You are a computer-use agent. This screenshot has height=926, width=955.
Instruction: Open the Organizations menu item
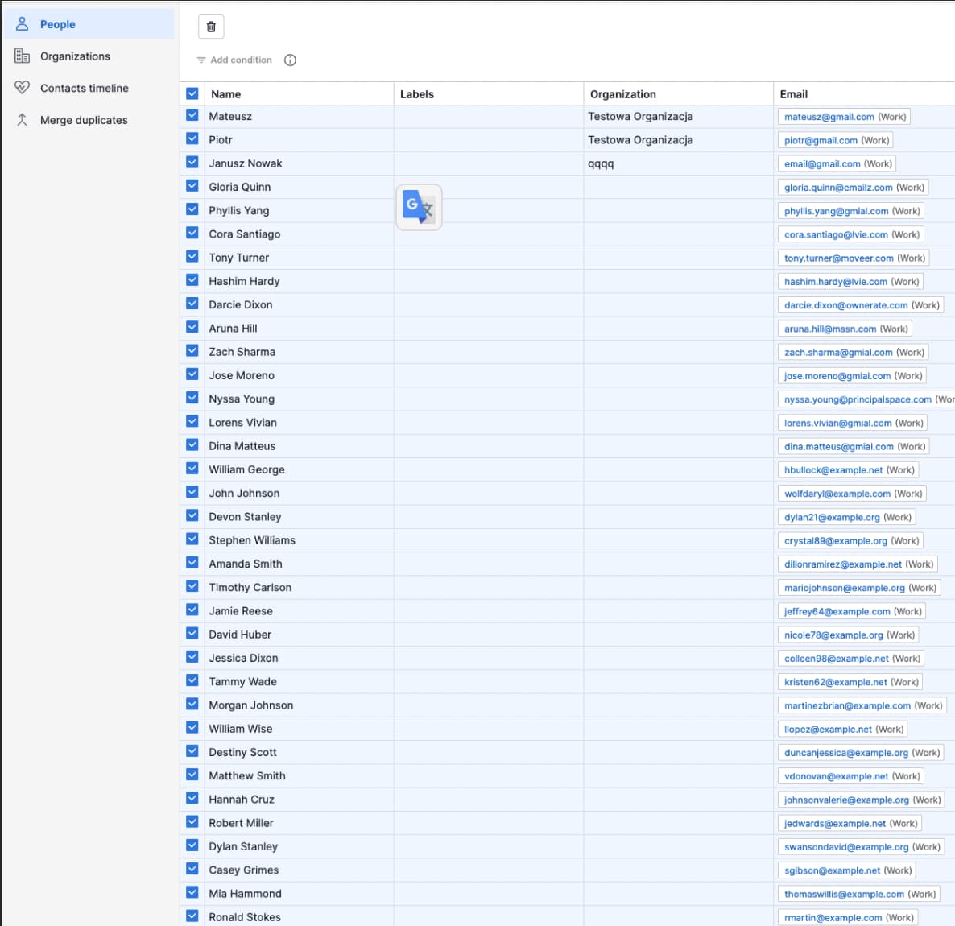[75, 56]
